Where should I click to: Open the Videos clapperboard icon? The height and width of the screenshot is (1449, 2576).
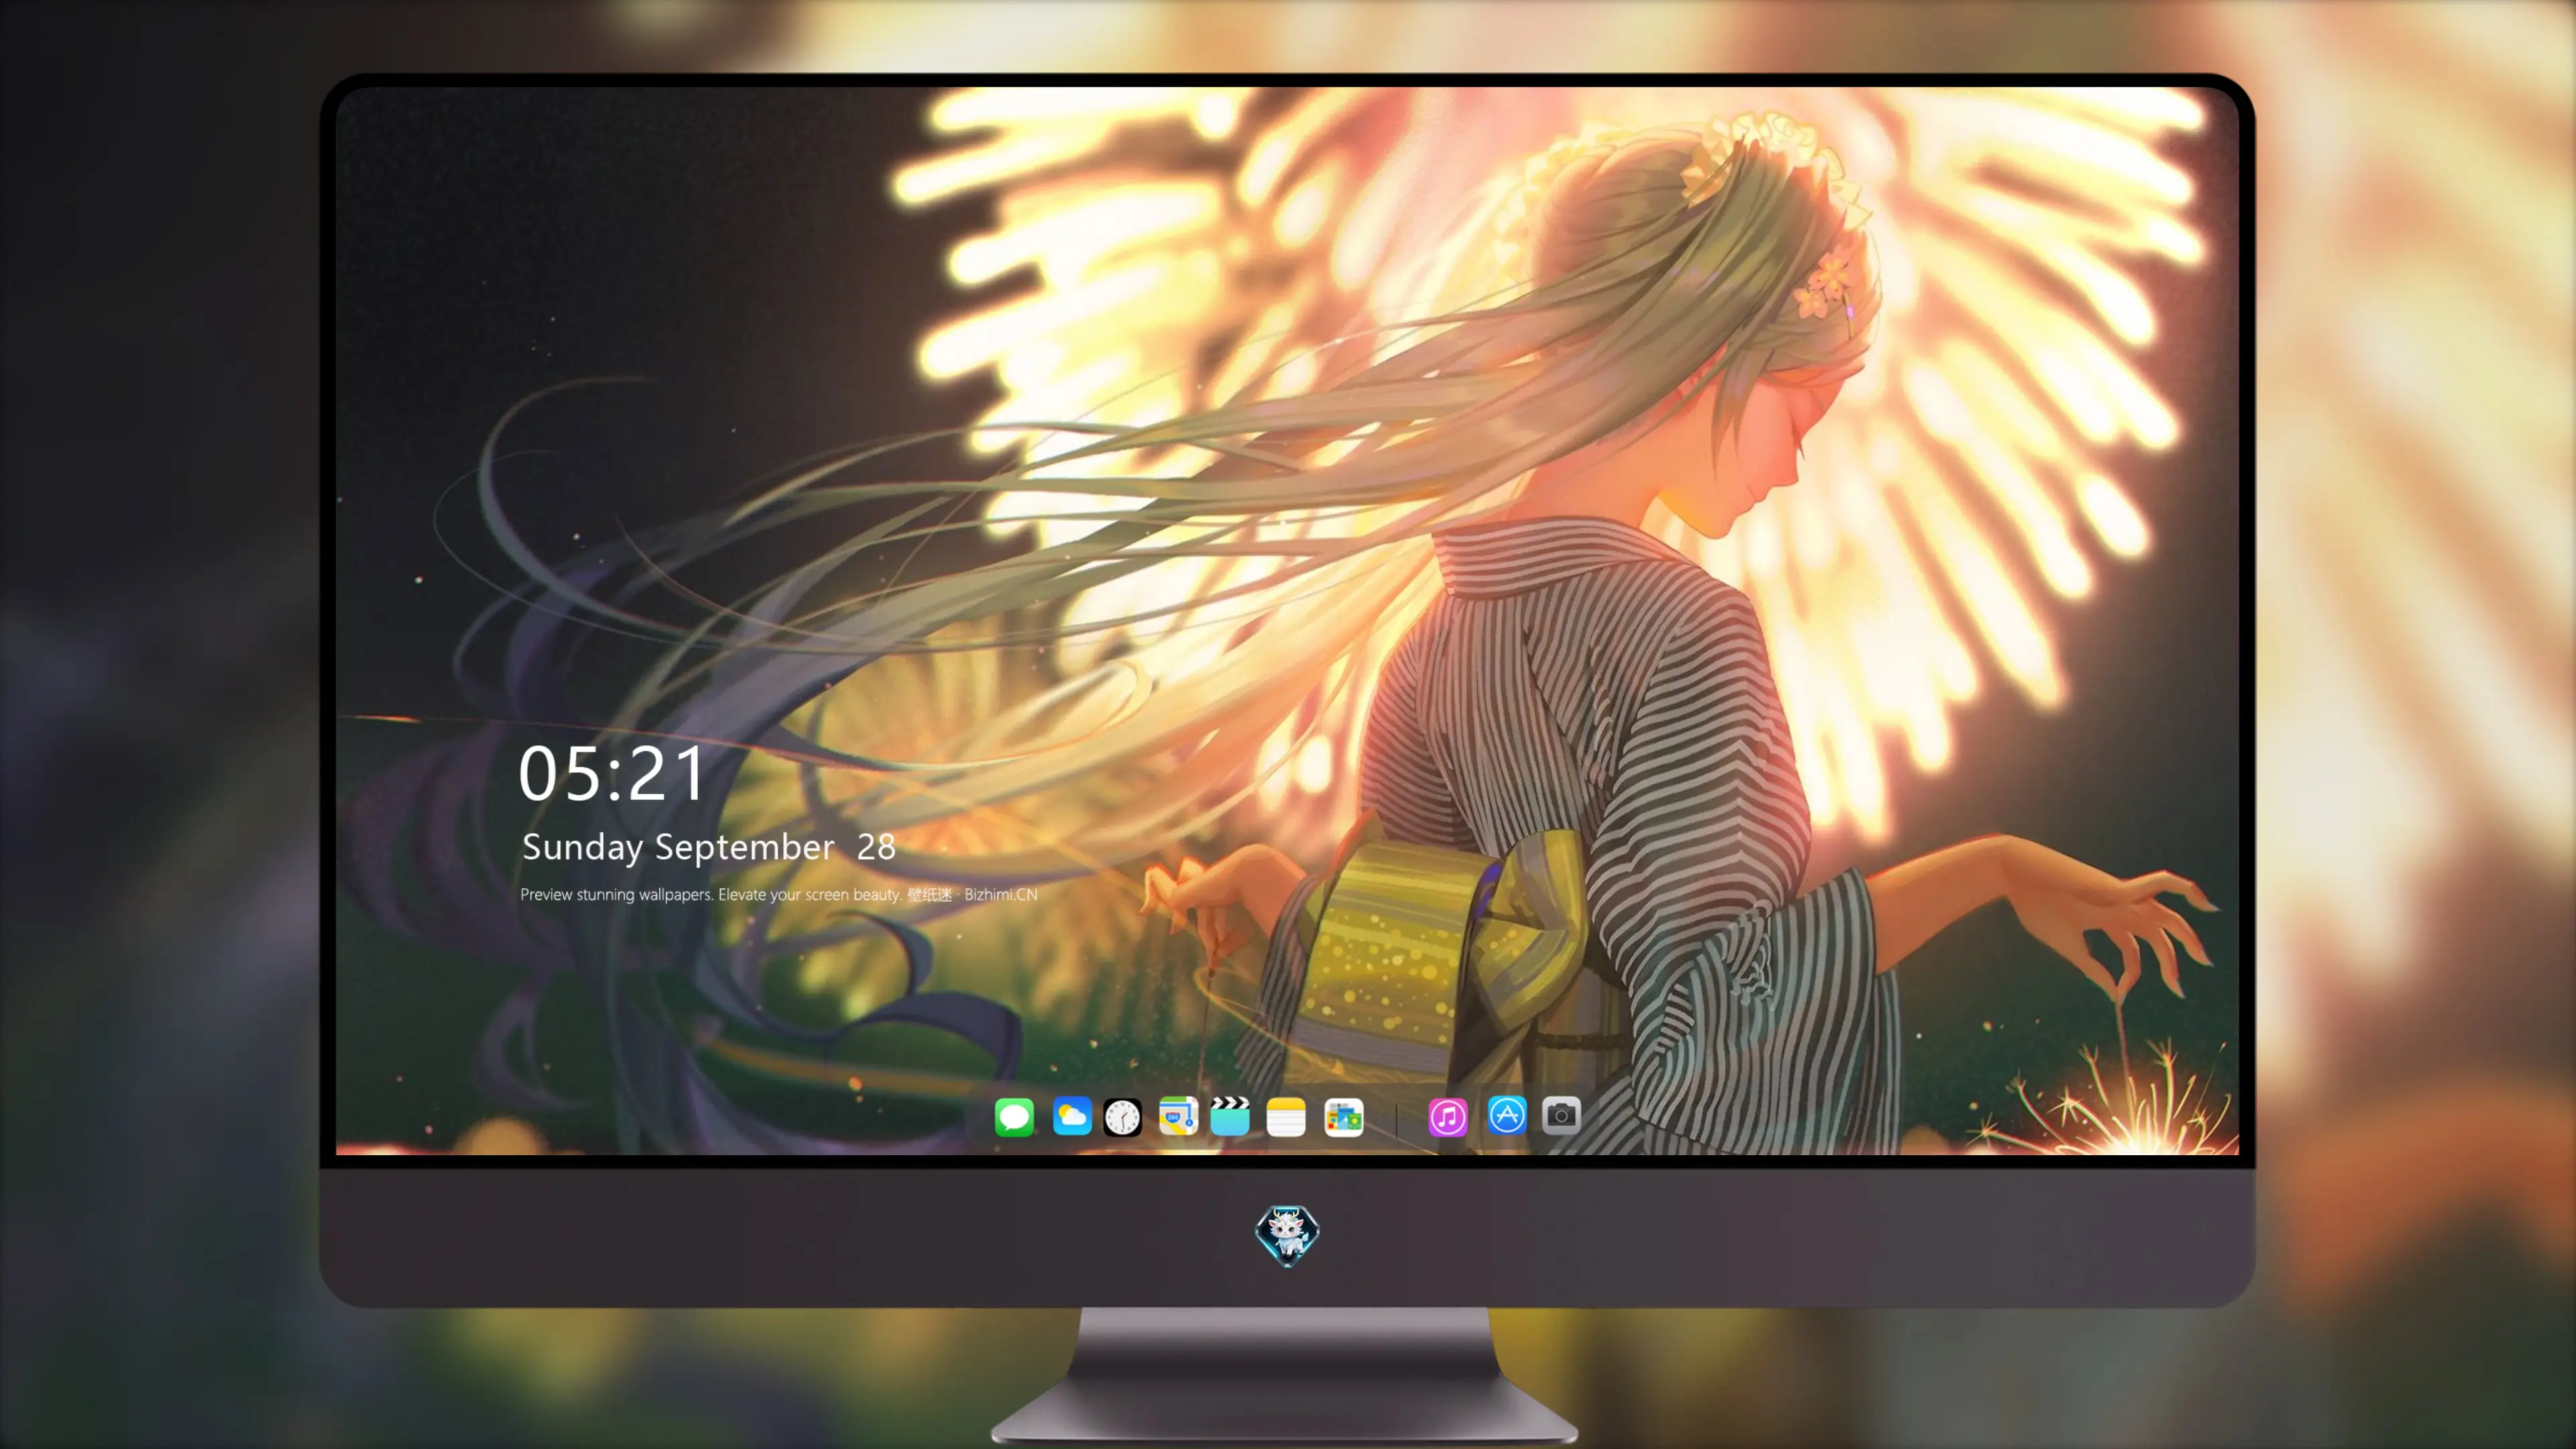click(x=1230, y=1116)
